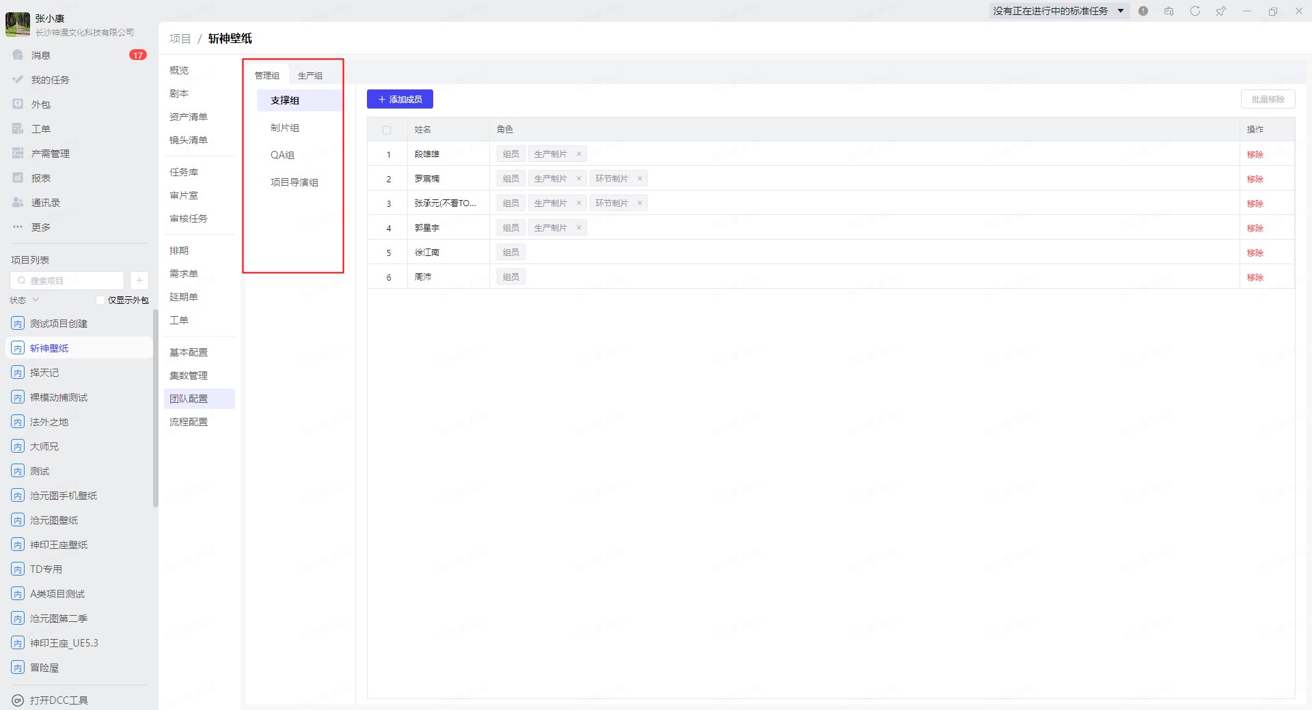This screenshot has width=1312, height=710.
Task: Expand 更多 in the left sidebar
Action: coord(41,227)
